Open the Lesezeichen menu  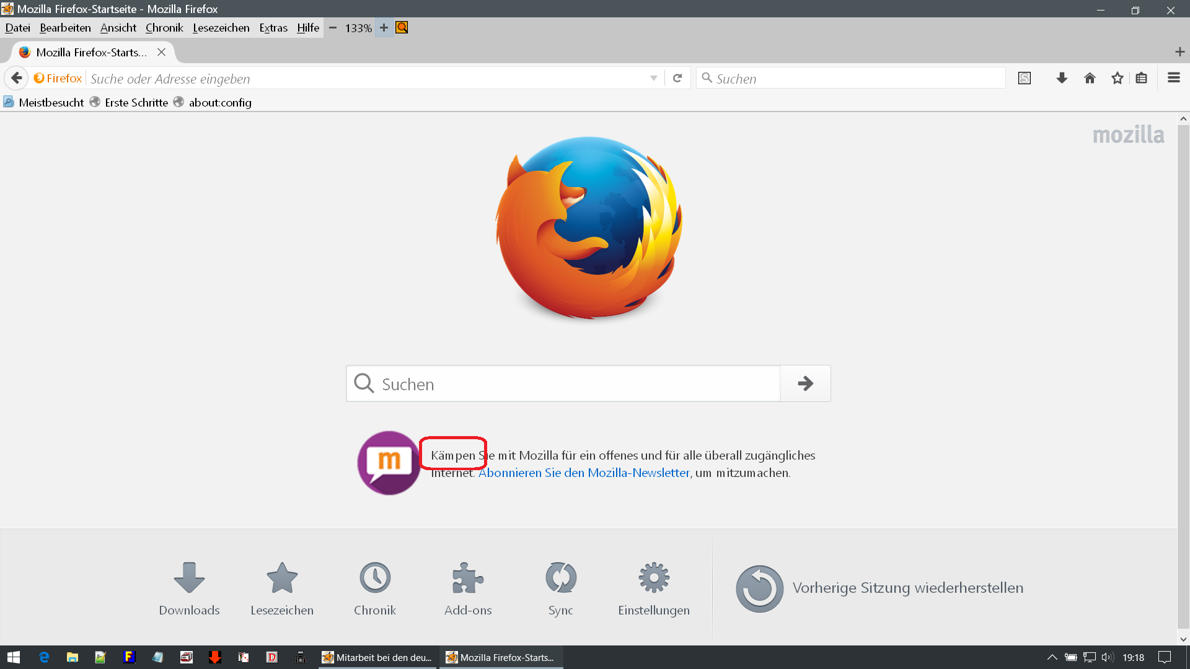[221, 28]
